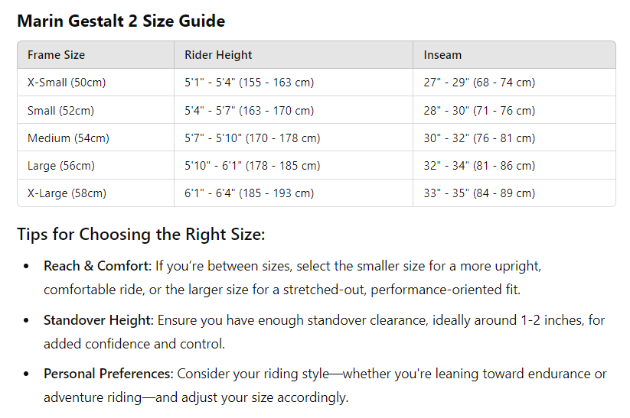Select the Small (52cm) frame size cell

60,111
